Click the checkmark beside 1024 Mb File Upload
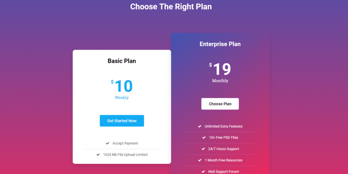 98,155
